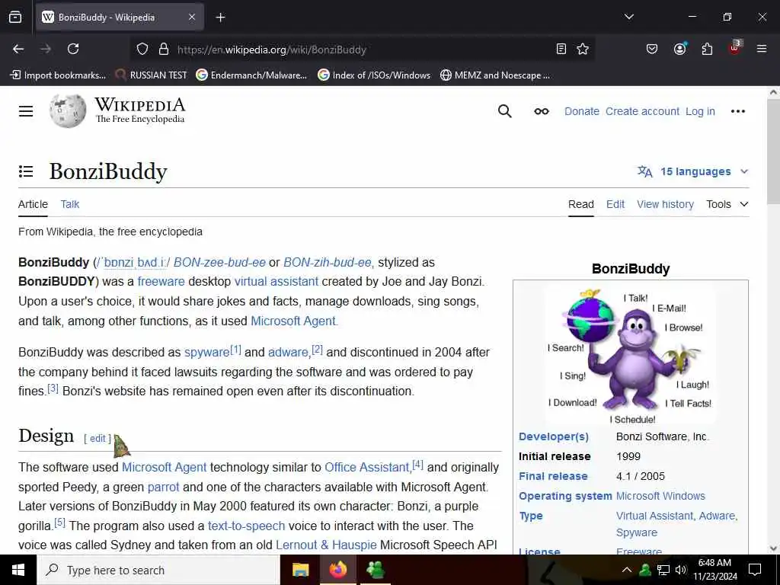Click the Developer(s) infobox link
The height and width of the screenshot is (585, 780).
(554, 436)
